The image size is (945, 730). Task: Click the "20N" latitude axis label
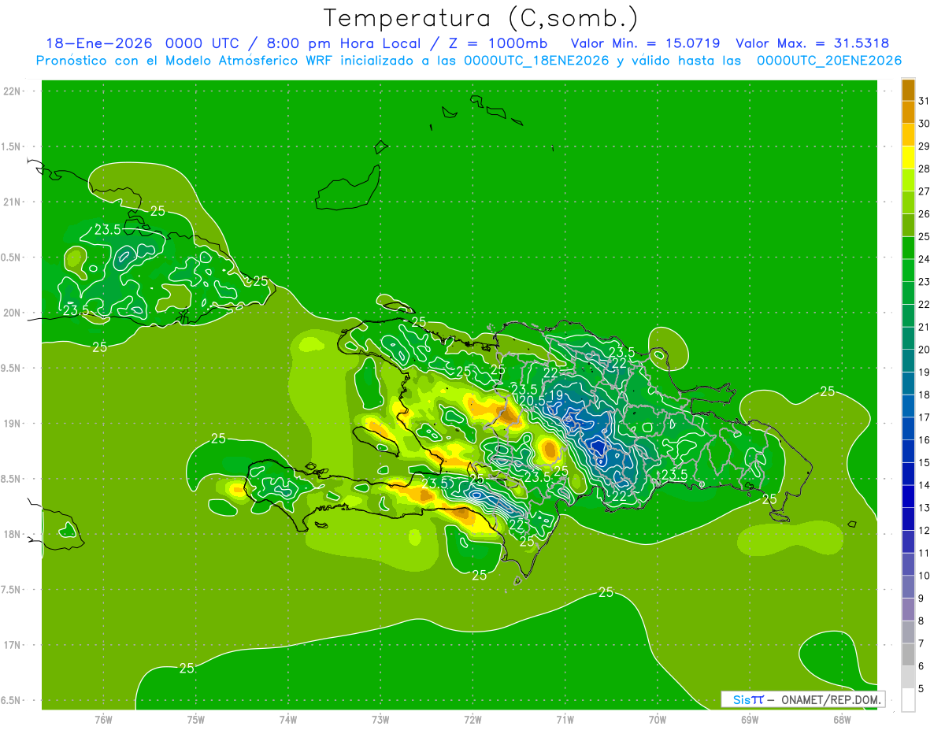click(x=13, y=313)
